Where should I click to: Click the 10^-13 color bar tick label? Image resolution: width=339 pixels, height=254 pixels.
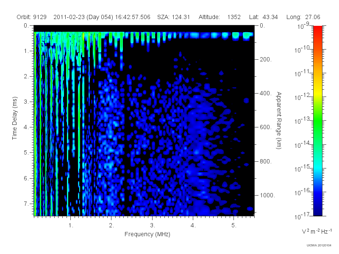(302, 121)
